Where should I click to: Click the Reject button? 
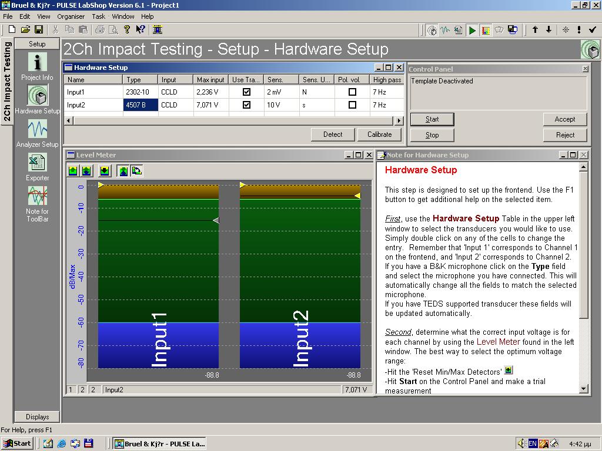tap(565, 135)
